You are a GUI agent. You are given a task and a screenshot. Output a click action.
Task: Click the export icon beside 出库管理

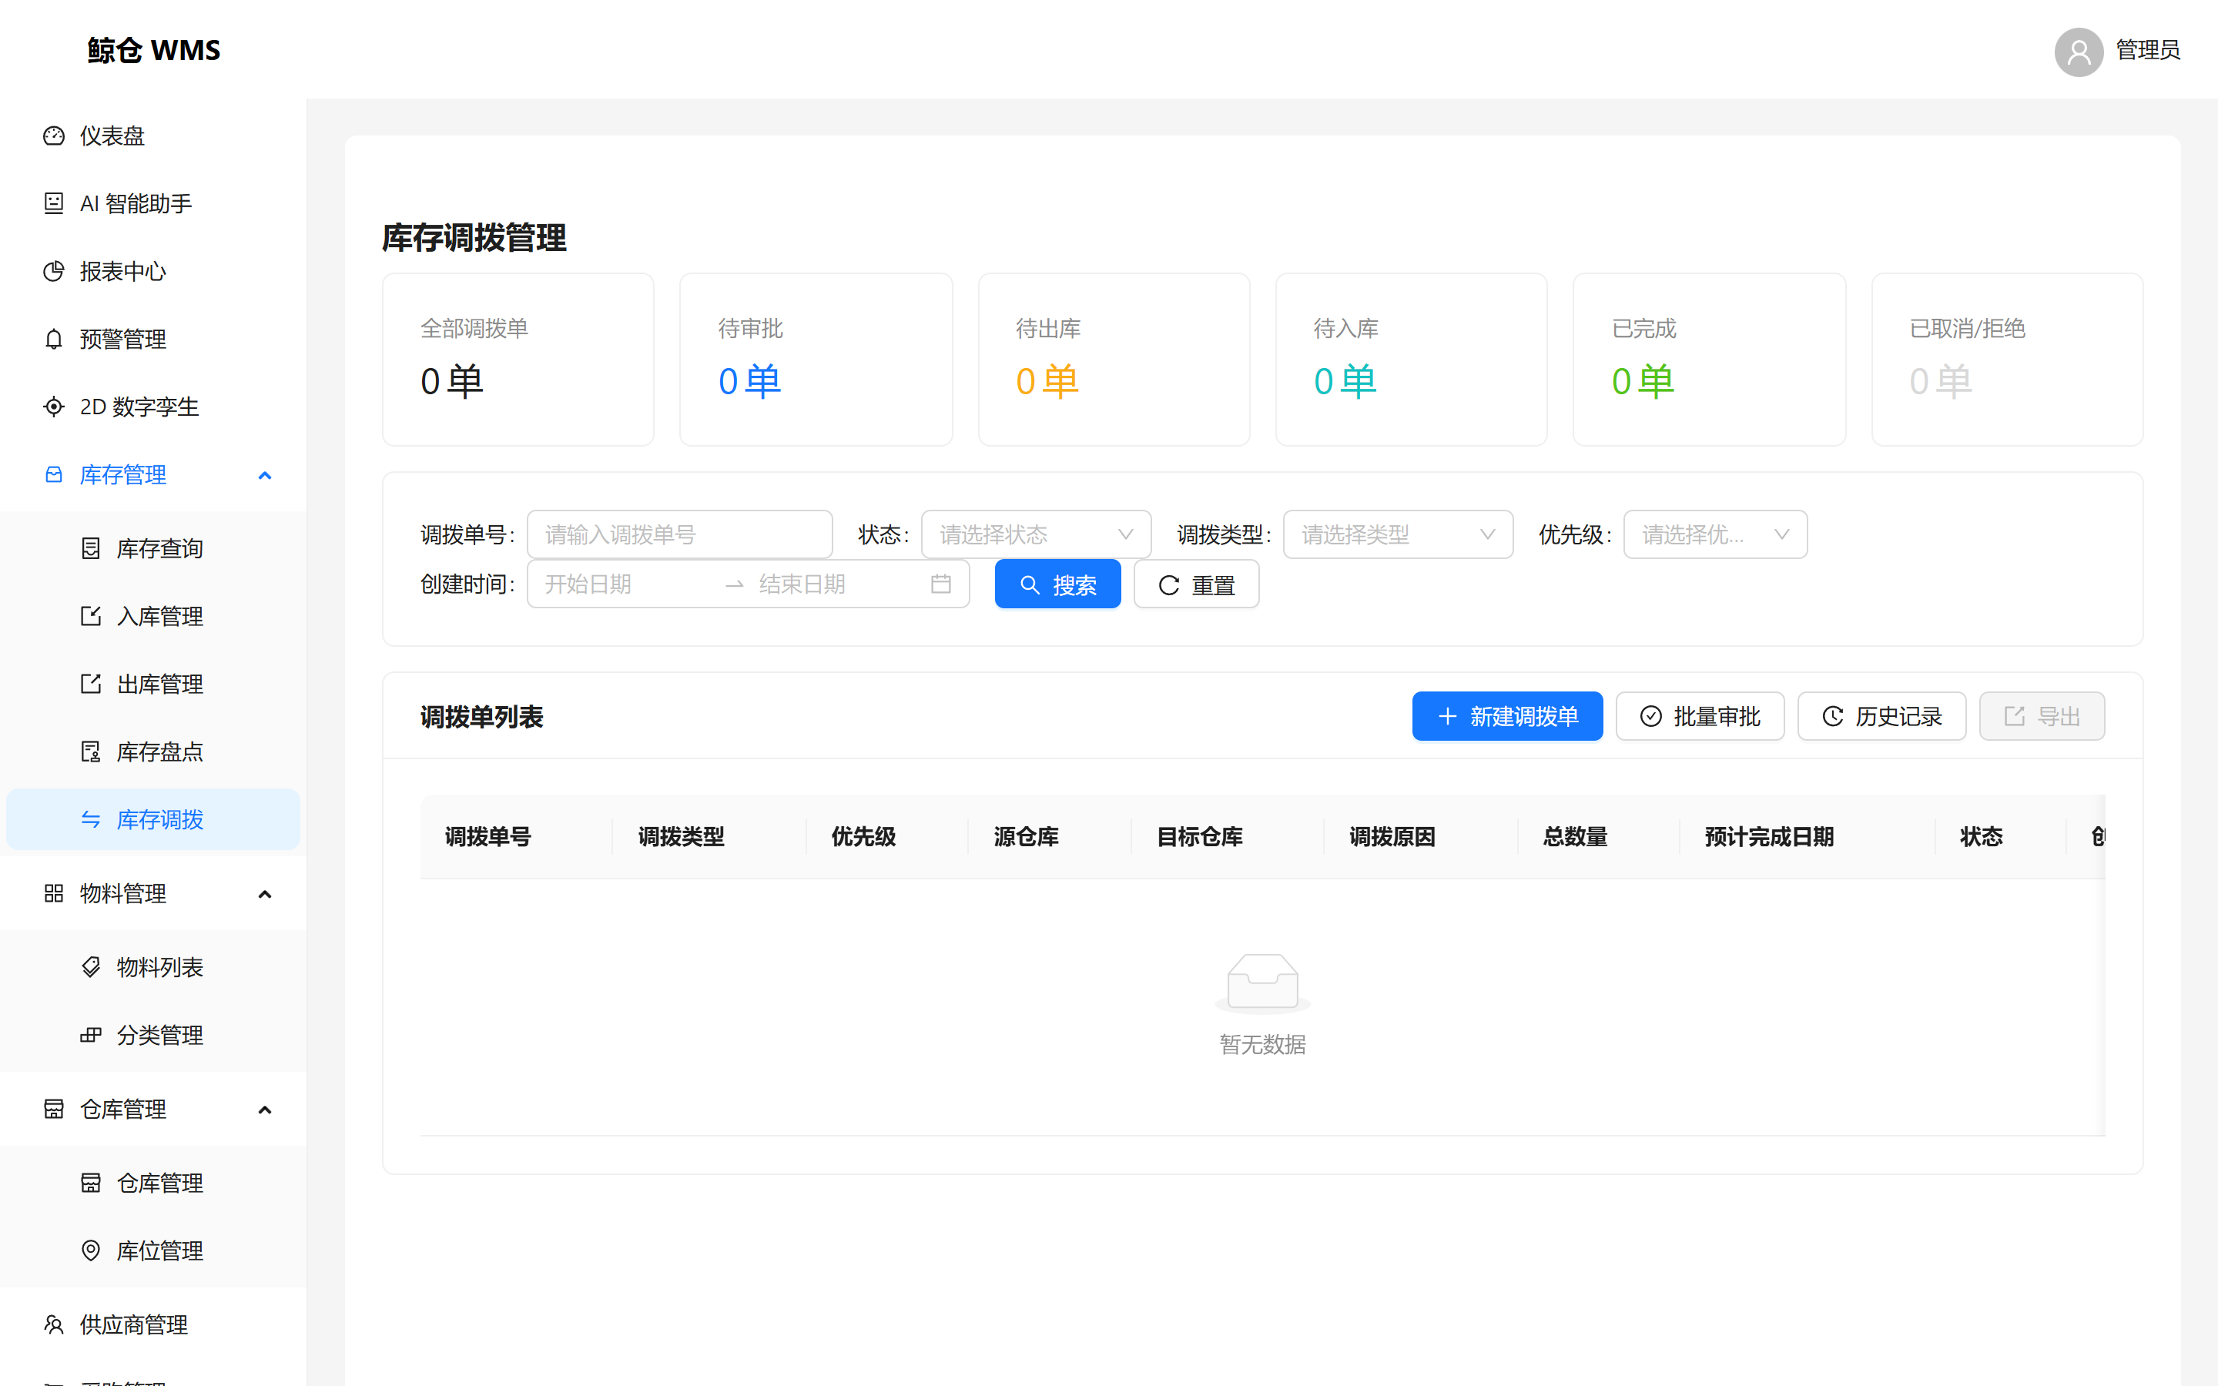tap(91, 684)
